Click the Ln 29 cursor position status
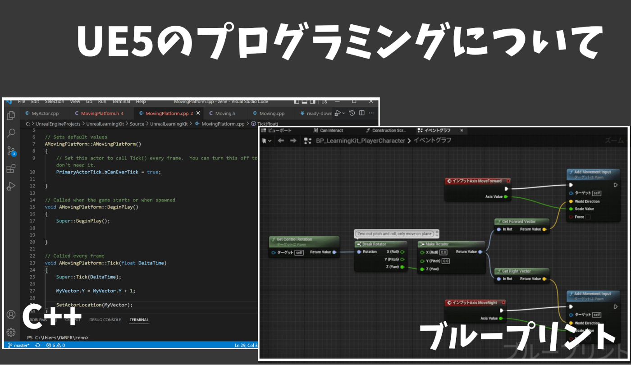The width and height of the screenshot is (631, 365). [246, 345]
